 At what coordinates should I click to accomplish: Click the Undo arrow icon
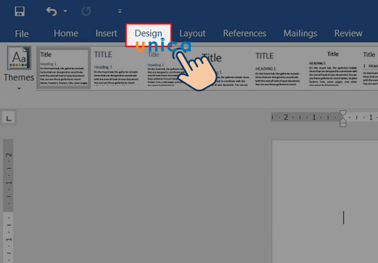click(52, 11)
